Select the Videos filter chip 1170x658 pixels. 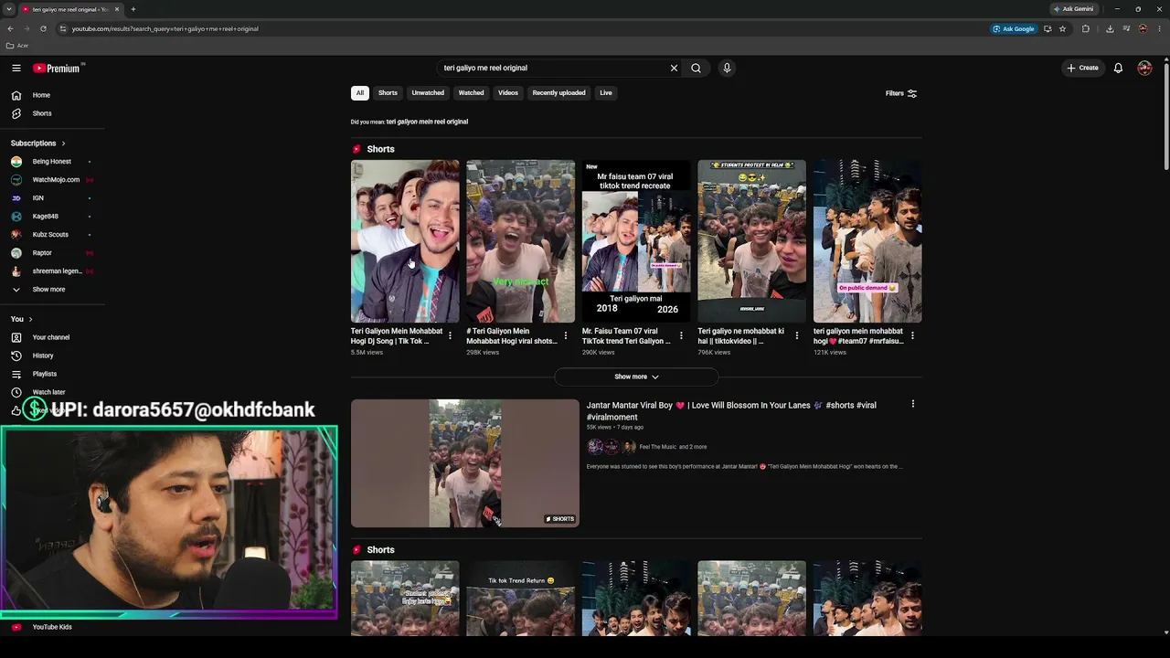click(x=508, y=92)
